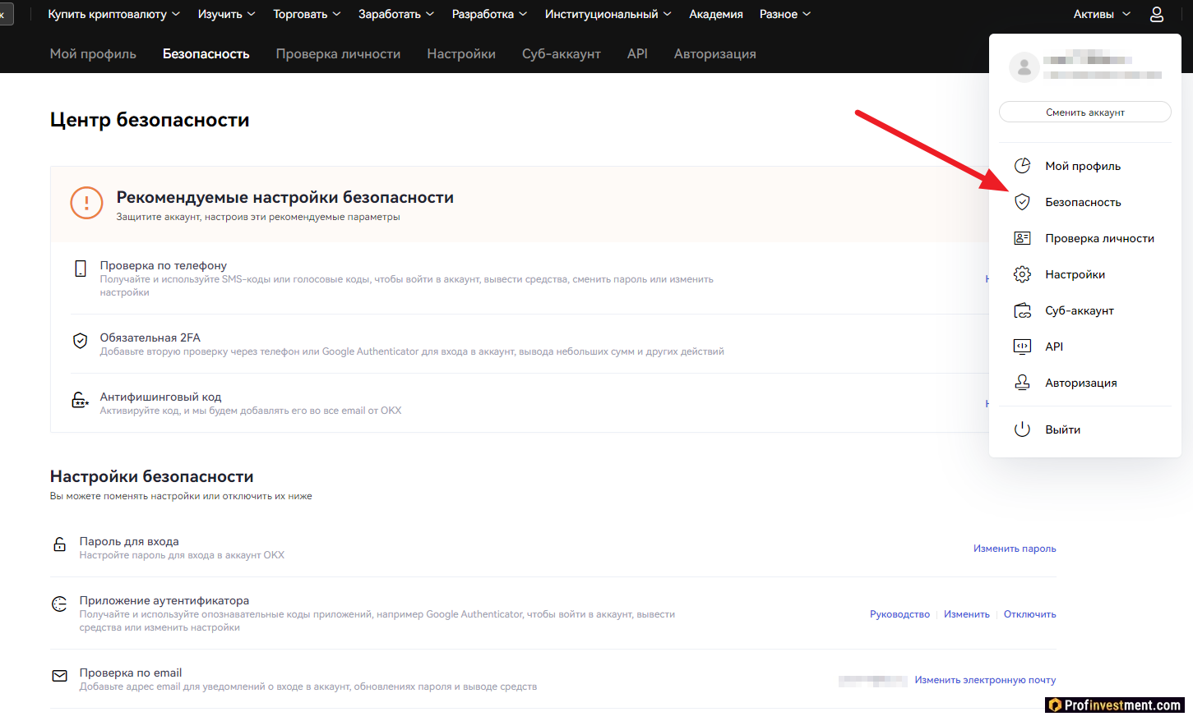Click the gear icon beside Настройки
This screenshot has width=1193, height=721.
click(1022, 274)
